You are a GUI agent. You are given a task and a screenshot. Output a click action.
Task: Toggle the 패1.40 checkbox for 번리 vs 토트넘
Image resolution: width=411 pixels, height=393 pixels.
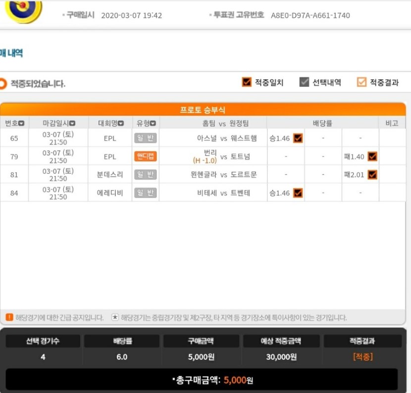coord(372,156)
